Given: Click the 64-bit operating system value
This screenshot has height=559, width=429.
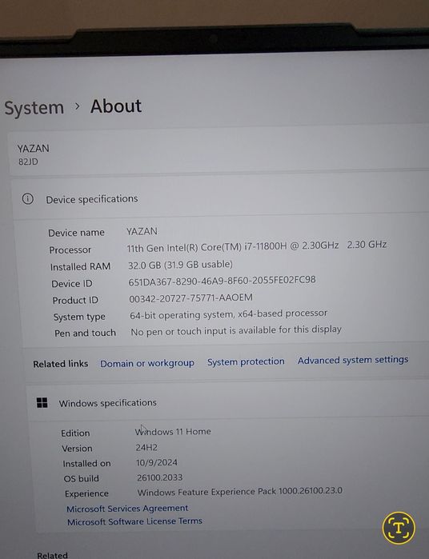Looking at the screenshot, I should [228, 314].
